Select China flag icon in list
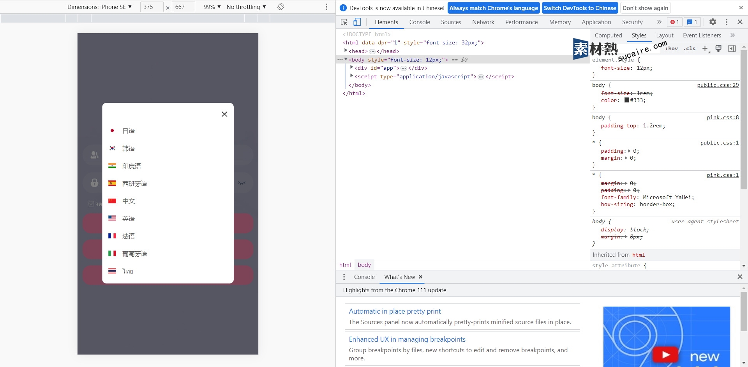This screenshot has height=367, width=748. click(x=112, y=201)
